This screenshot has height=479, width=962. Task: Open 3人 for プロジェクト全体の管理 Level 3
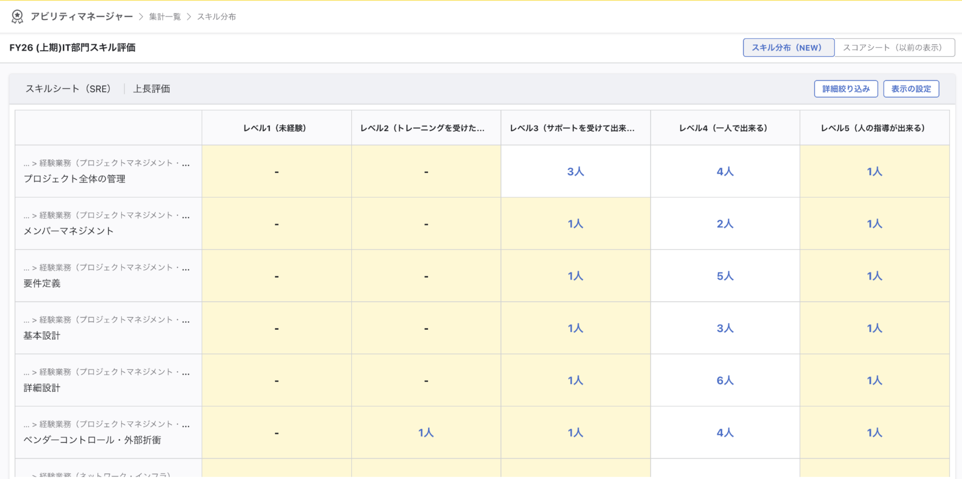point(575,171)
